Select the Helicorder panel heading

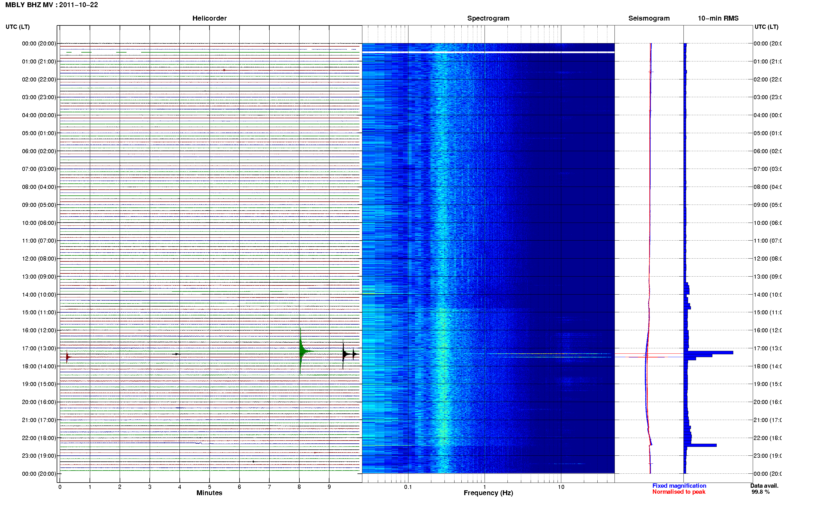[209, 18]
